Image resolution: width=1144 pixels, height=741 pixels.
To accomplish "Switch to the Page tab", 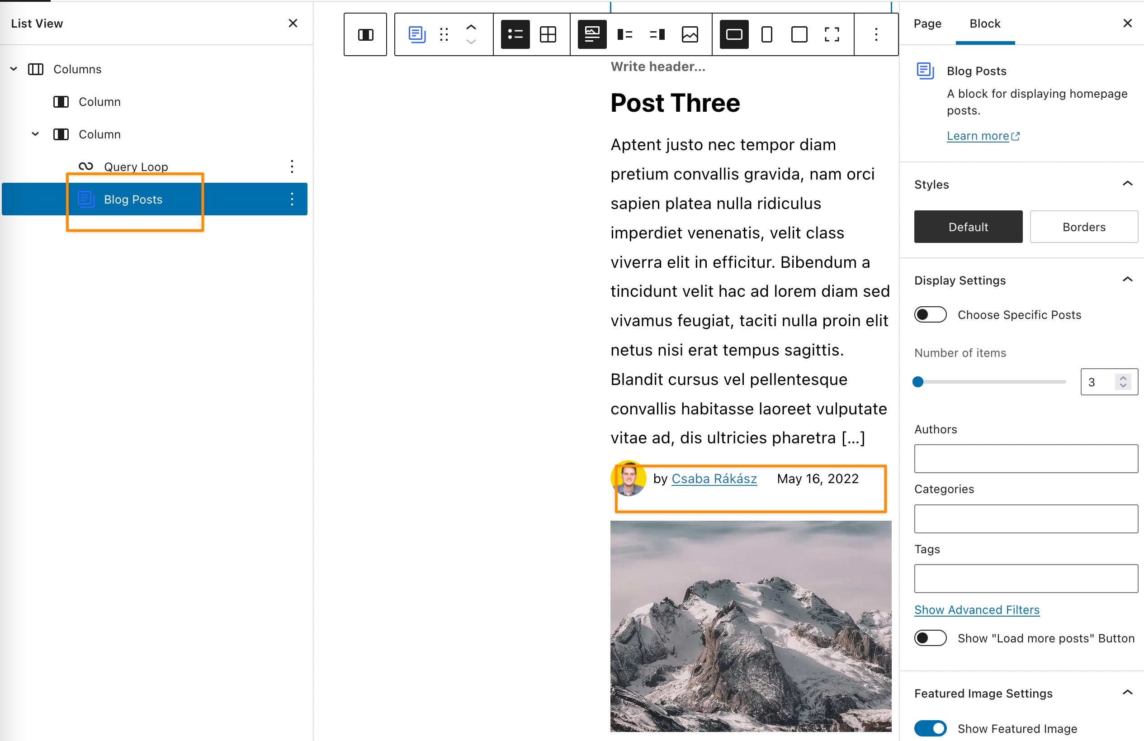I will click(927, 23).
